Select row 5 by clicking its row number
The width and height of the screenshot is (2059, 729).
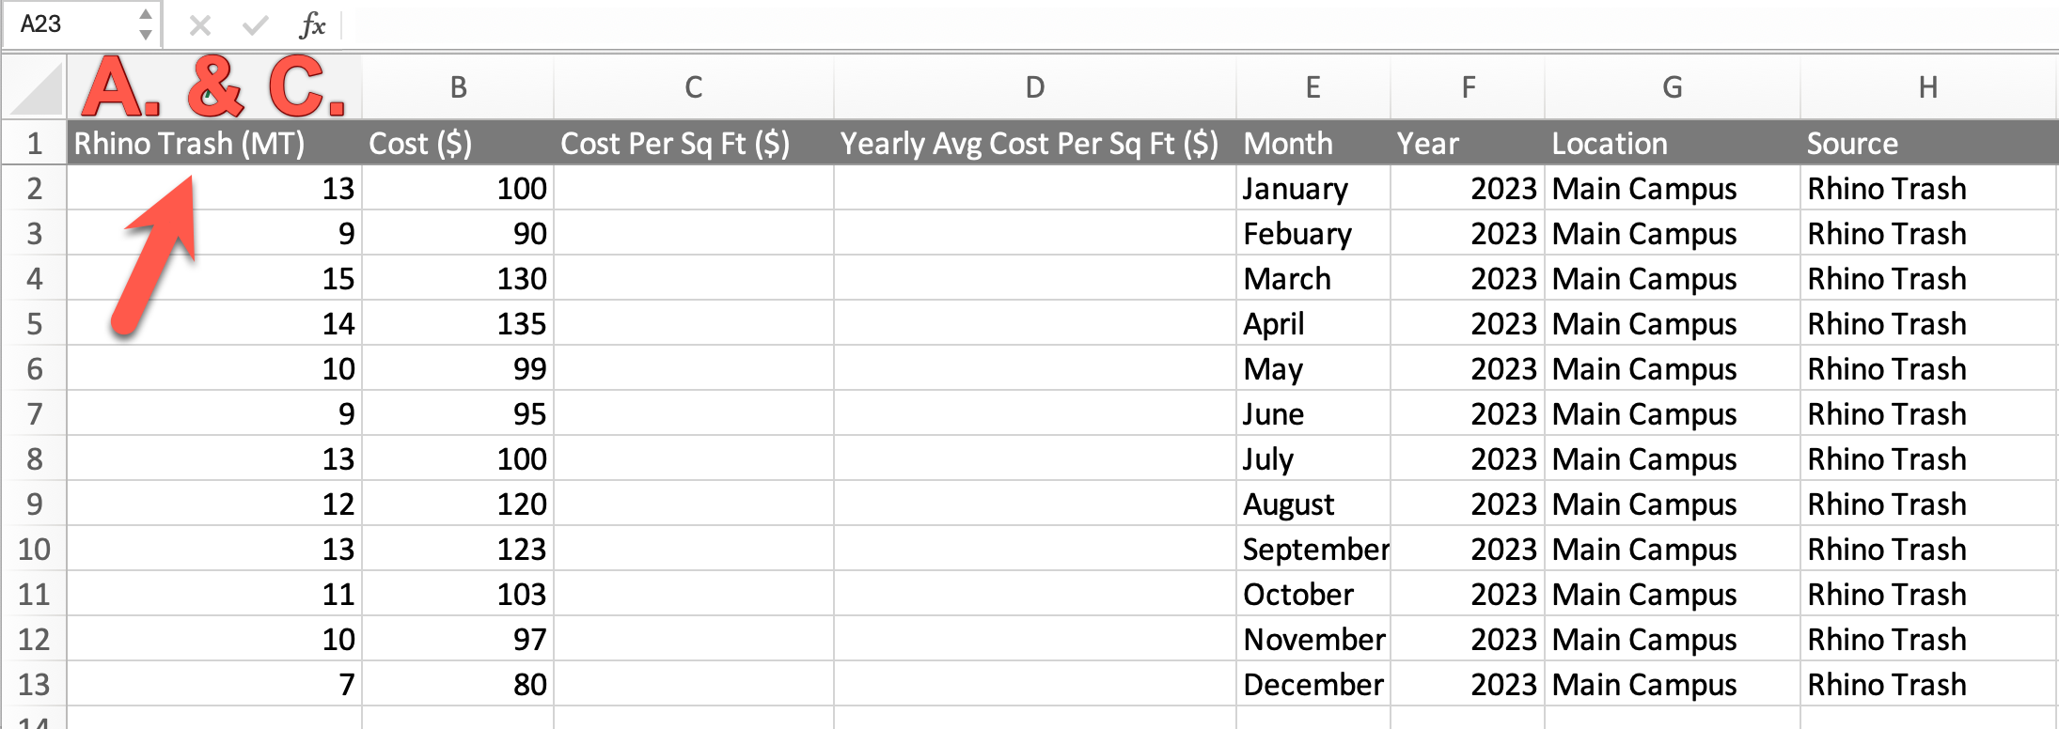[x=35, y=323]
